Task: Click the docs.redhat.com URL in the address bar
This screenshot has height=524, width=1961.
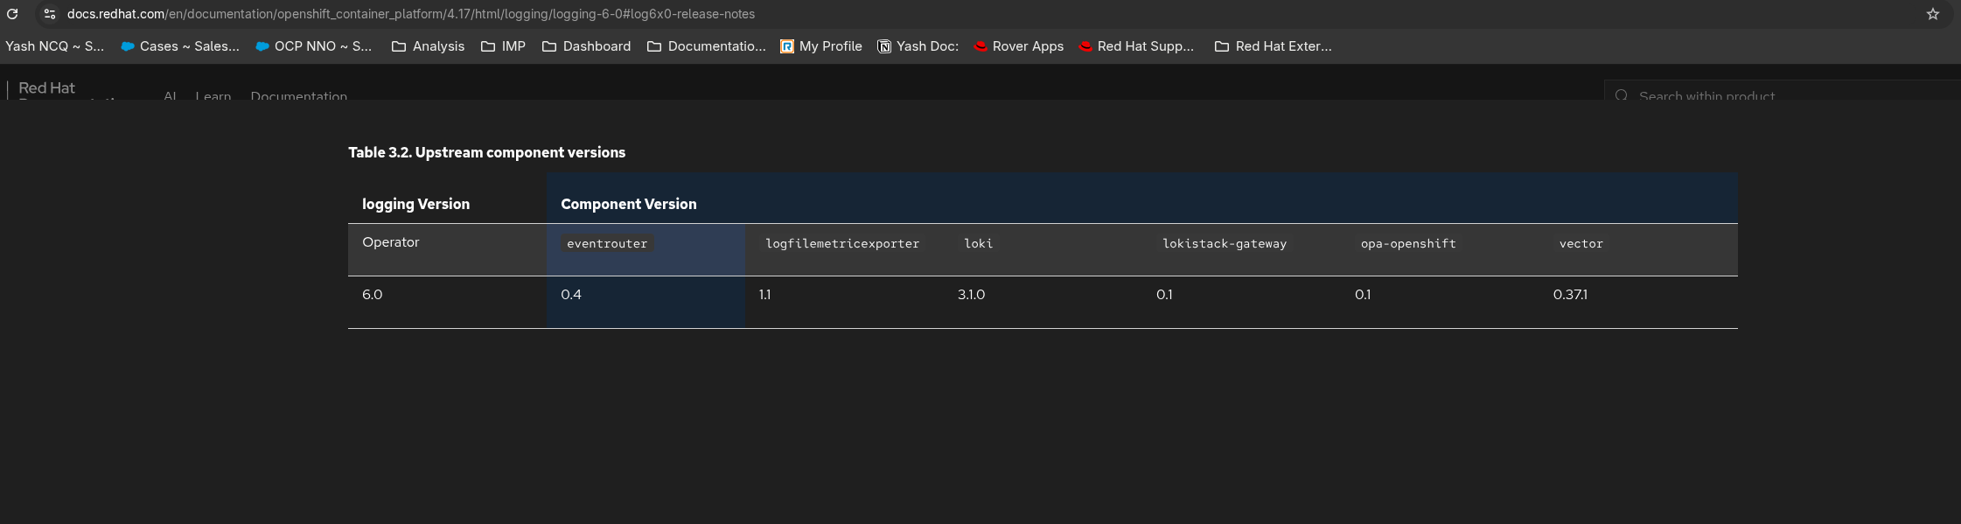Action: 411,14
